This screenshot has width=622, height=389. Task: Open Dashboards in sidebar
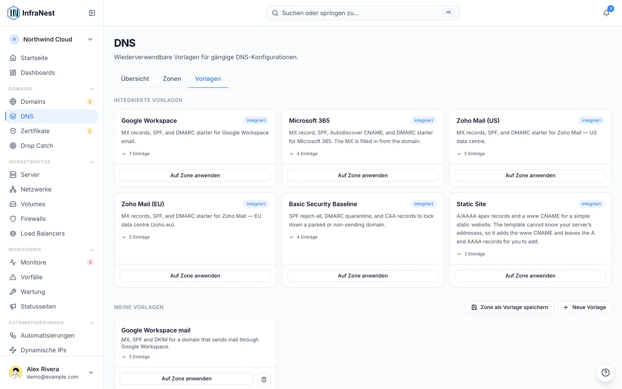[x=52, y=73]
